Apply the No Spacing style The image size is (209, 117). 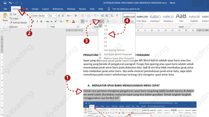(142, 18)
